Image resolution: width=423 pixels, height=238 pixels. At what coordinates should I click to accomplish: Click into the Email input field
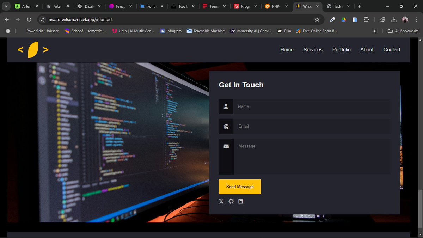pos(312,126)
